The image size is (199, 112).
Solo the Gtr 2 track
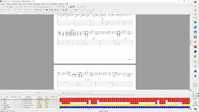(x=11, y=101)
